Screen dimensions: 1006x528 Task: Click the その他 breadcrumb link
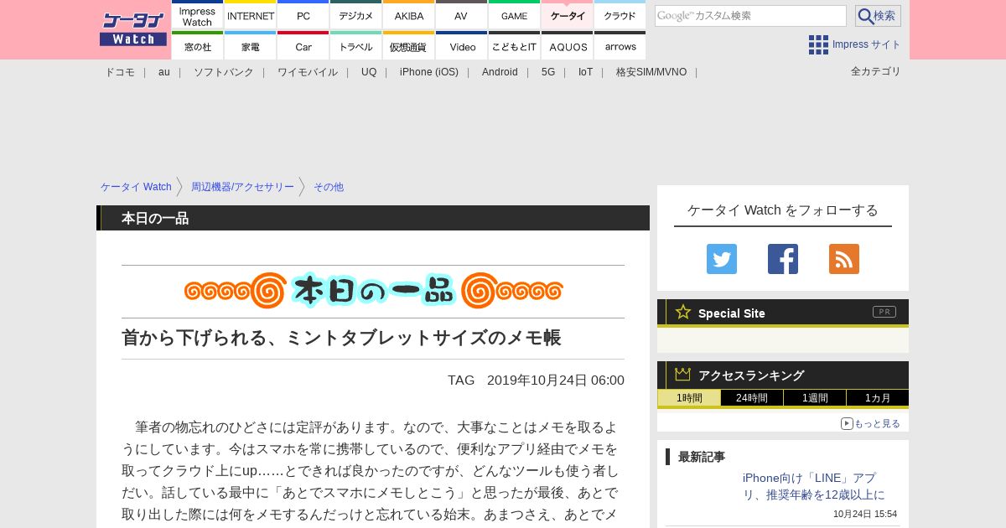pos(329,187)
